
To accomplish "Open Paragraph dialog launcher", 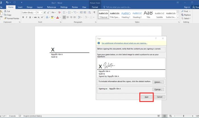I will (96, 22).
